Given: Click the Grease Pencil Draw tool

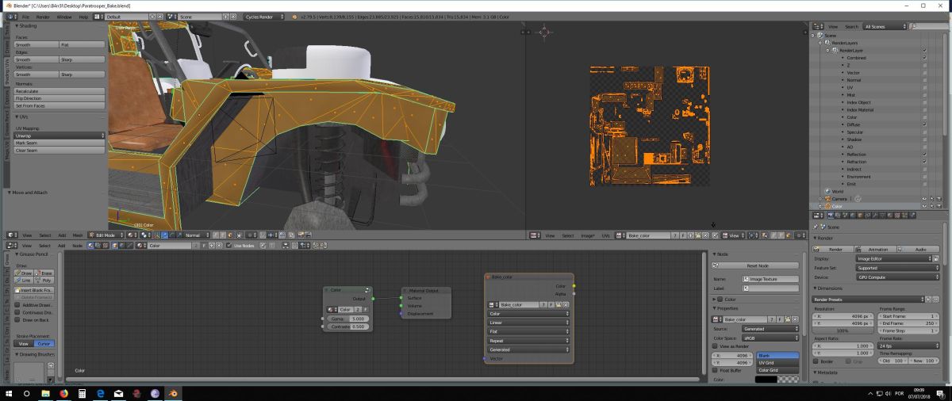Looking at the screenshot, I should coord(24,273).
